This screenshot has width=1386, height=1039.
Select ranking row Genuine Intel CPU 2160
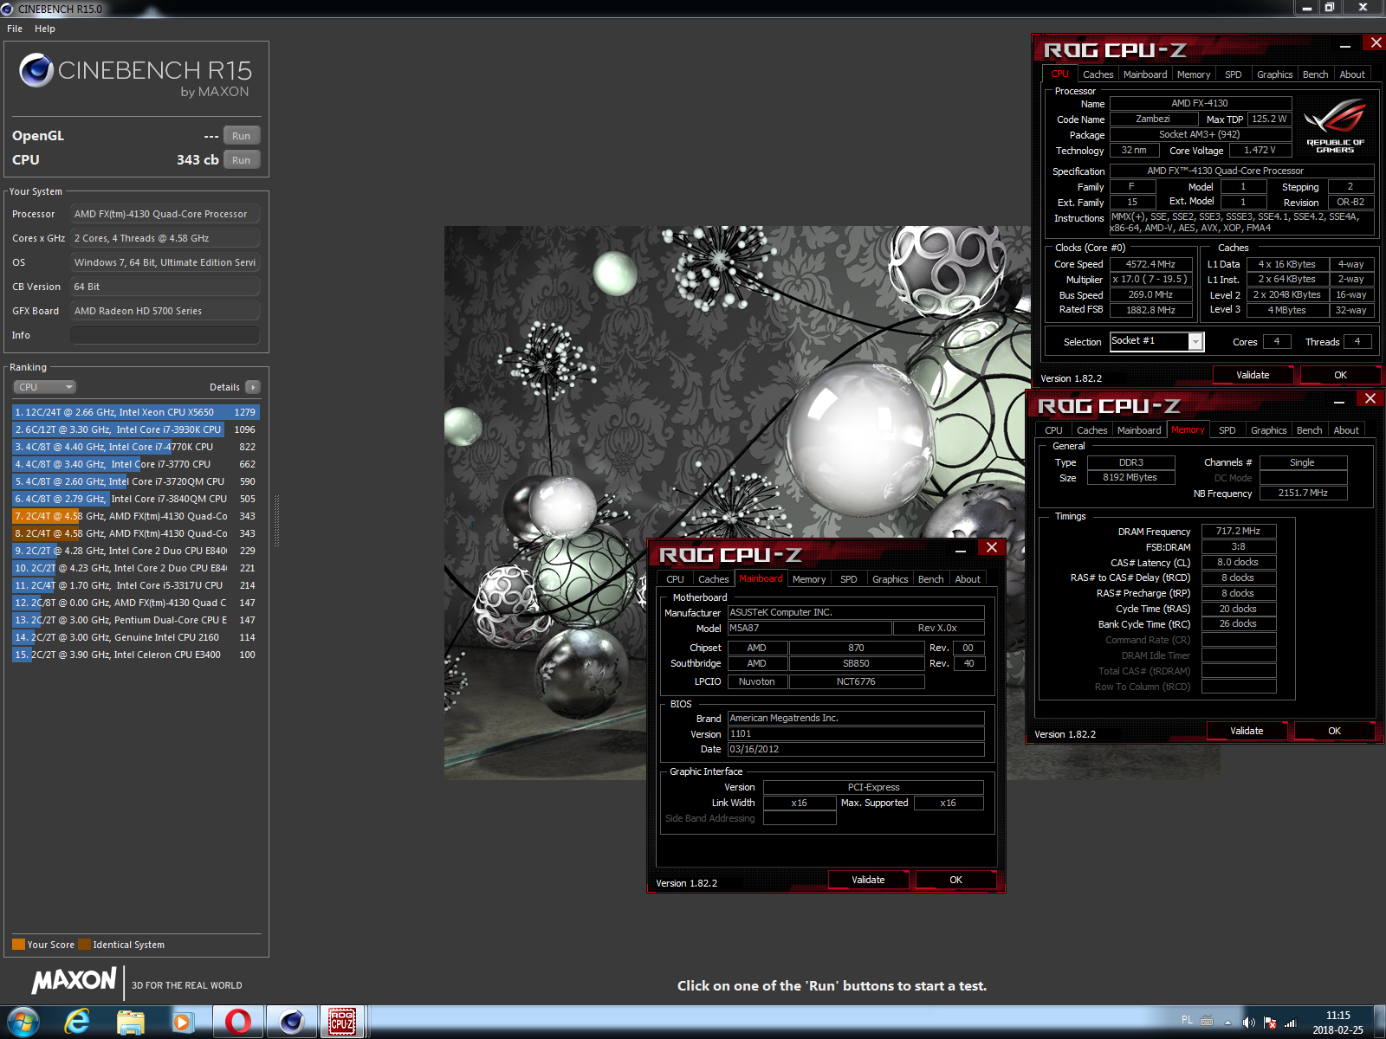pyautogui.click(x=136, y=637)
